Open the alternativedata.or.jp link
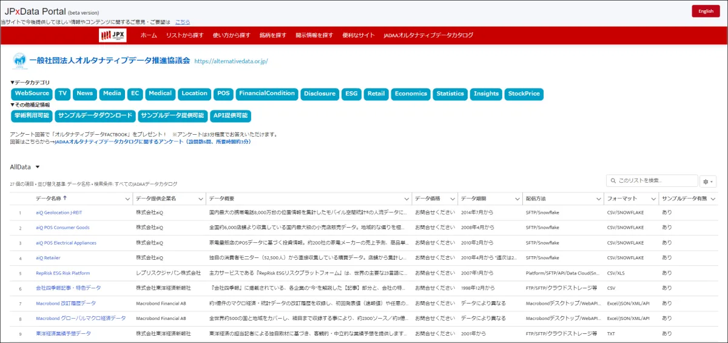728x343 pixels. 231,61
